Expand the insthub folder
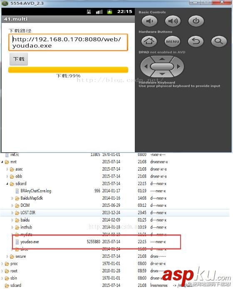Screen dimensions: 233x289 point(12,227)
